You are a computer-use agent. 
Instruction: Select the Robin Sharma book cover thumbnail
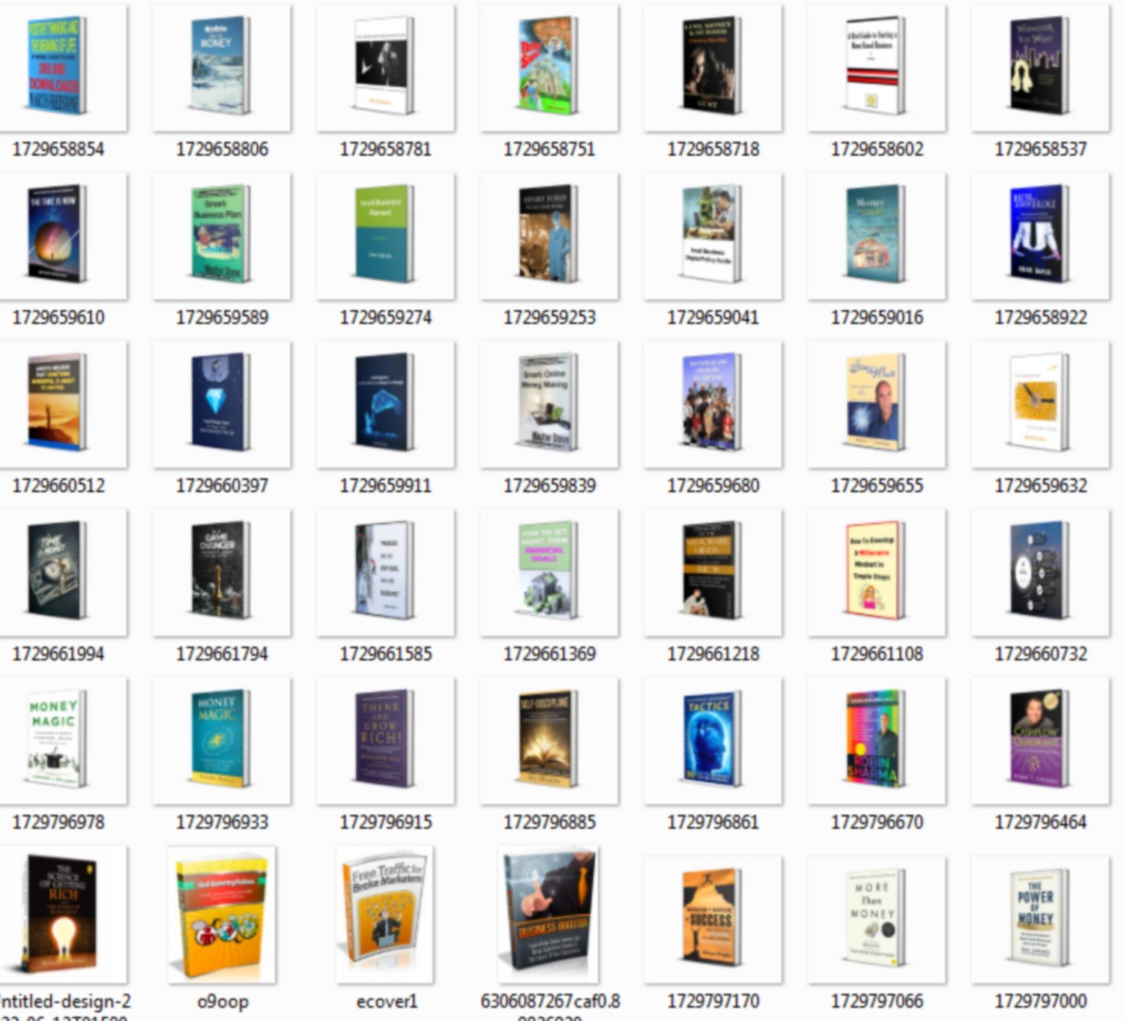[x=876, y=740]
